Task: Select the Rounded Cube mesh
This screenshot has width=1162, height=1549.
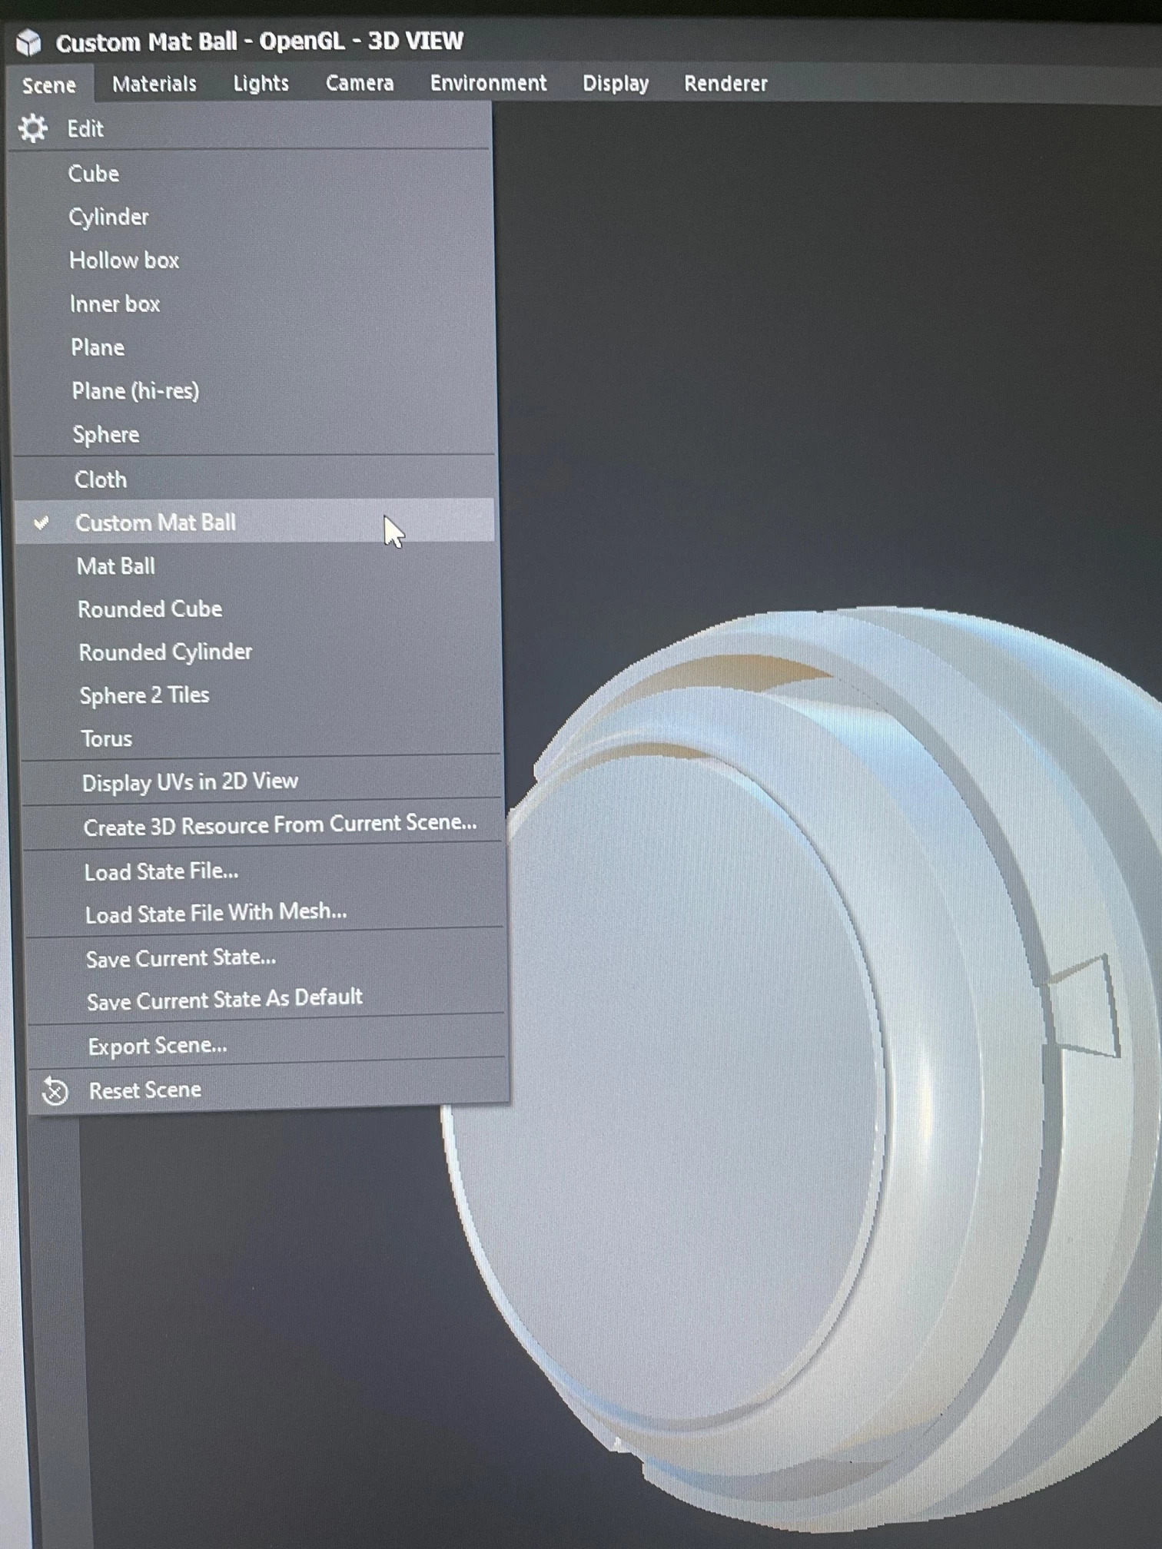Action: [257, 609]
